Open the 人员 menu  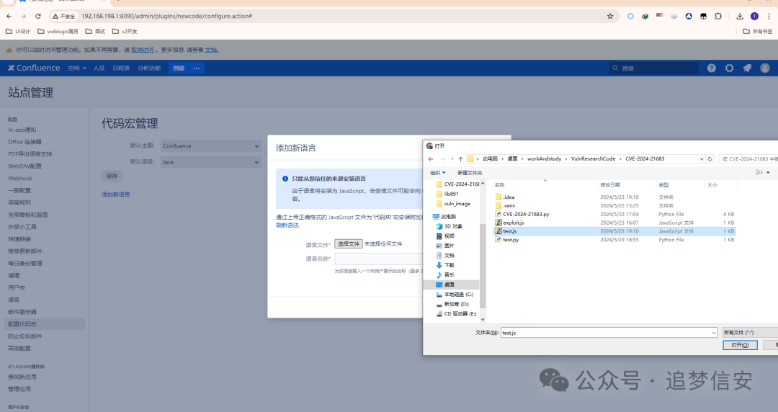click(x=99, y=68)
